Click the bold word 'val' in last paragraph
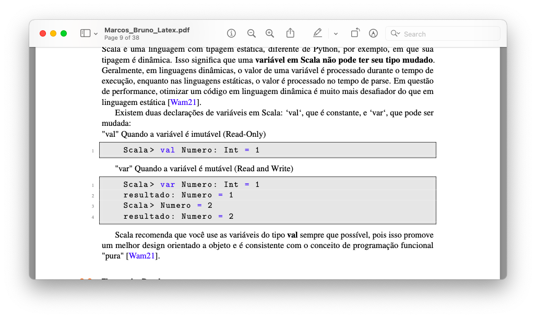This screenshot has height=318, width=536. click(x=292, y=235)
